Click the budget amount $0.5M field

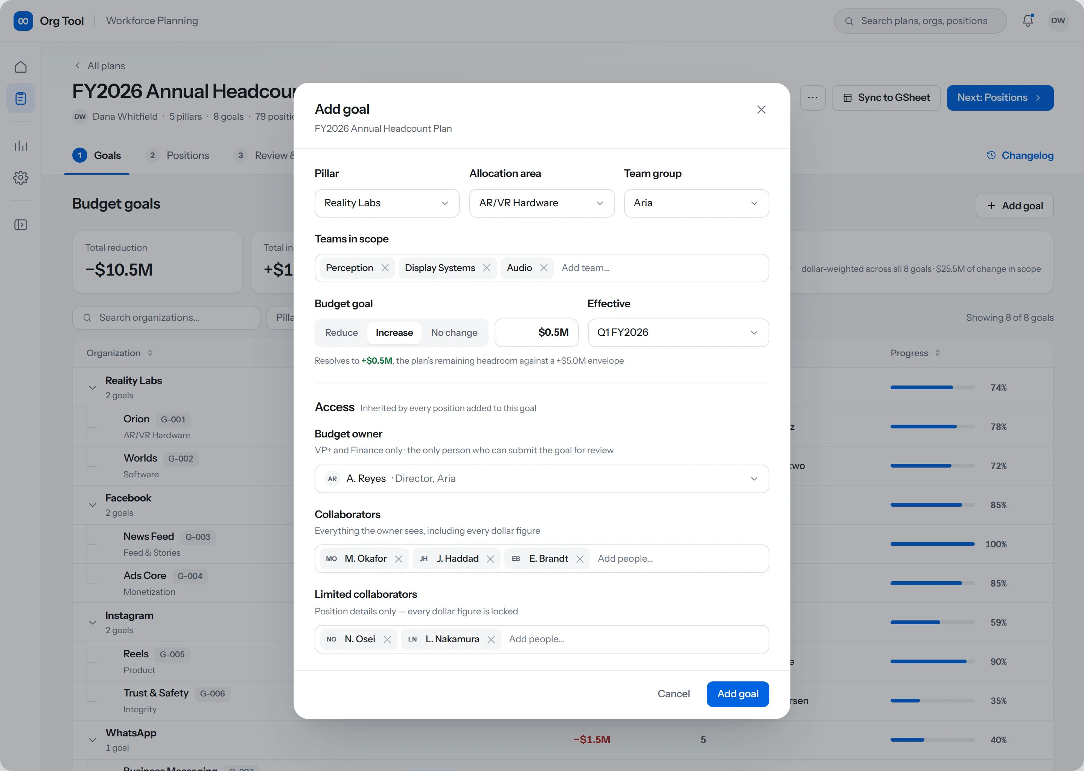[x=536, y=333]
